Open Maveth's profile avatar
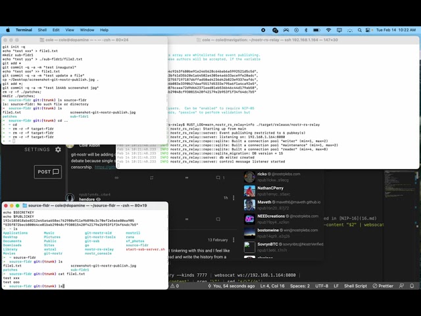 click(249, 205)
